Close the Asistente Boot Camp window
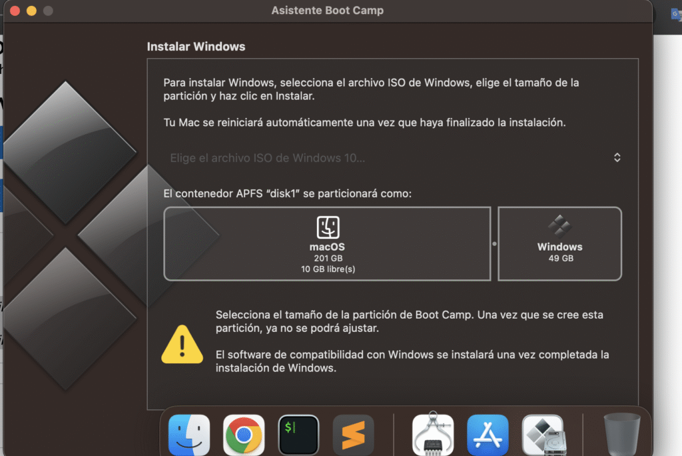 click(15, 11)
